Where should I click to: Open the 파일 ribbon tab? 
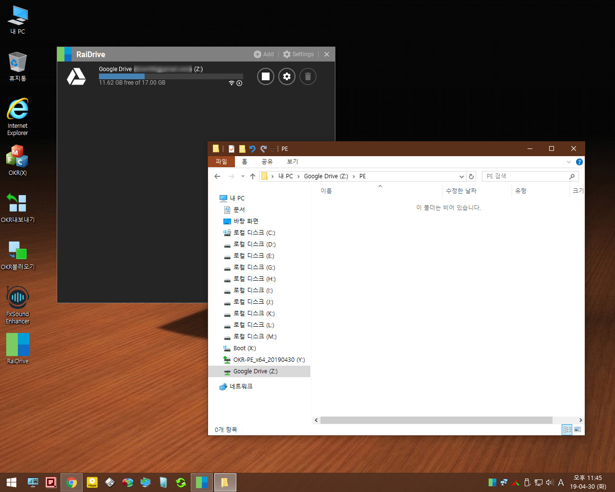221,161
